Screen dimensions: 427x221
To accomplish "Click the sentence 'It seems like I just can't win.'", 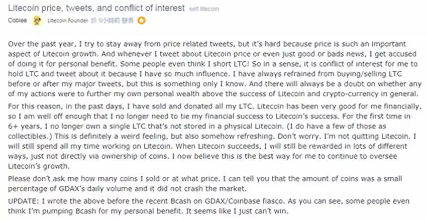I will point(236,211).
